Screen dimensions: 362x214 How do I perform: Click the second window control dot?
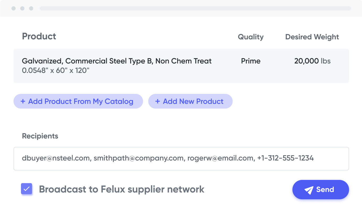(x=22, y=8)
